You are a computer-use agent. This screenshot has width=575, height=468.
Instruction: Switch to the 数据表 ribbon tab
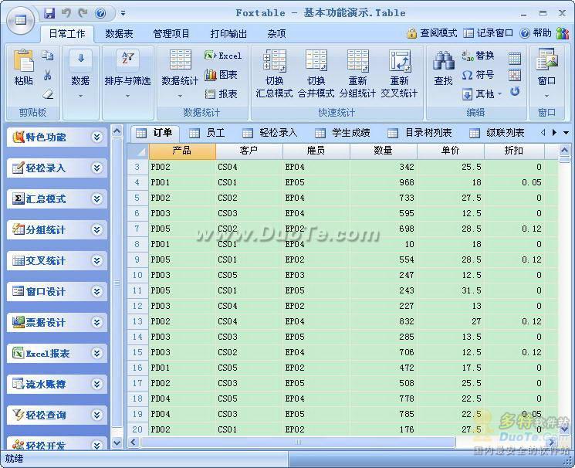pos(119,34)
